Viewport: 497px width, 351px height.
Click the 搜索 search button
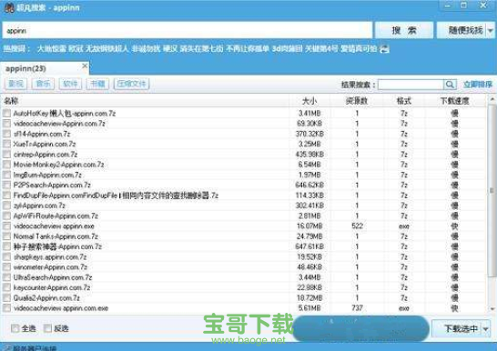click(403, 30)
